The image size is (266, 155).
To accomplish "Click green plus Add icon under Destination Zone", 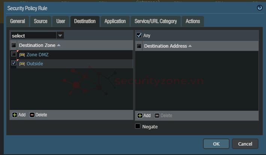I will point(15,115).
